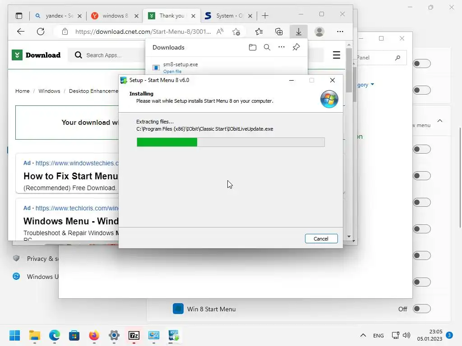Click the IObit installer icon on taskbar
Screen dimensions: 462x346
point(174,335)
